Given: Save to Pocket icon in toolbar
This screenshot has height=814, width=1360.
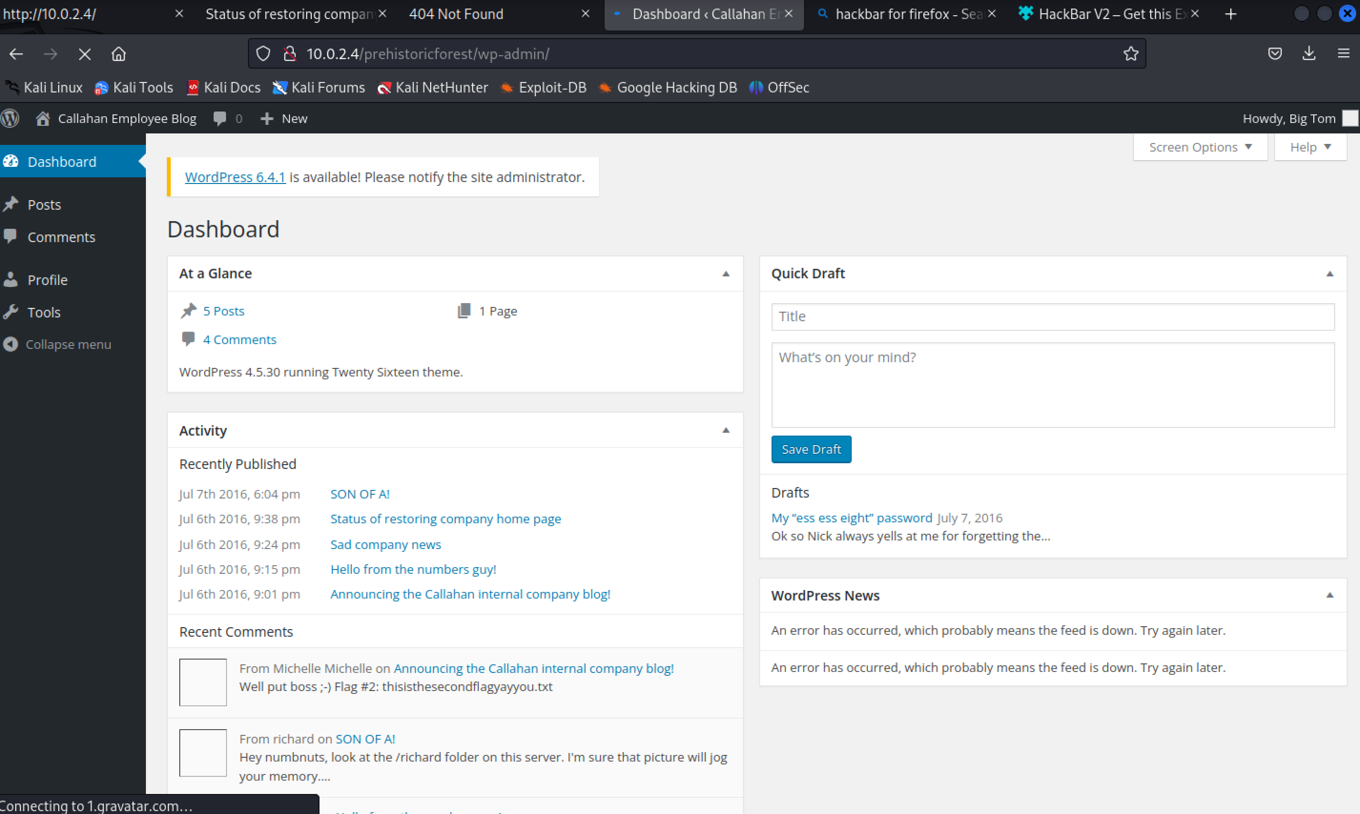Looking at the screenshot, I should click(x=1275, y=54).
